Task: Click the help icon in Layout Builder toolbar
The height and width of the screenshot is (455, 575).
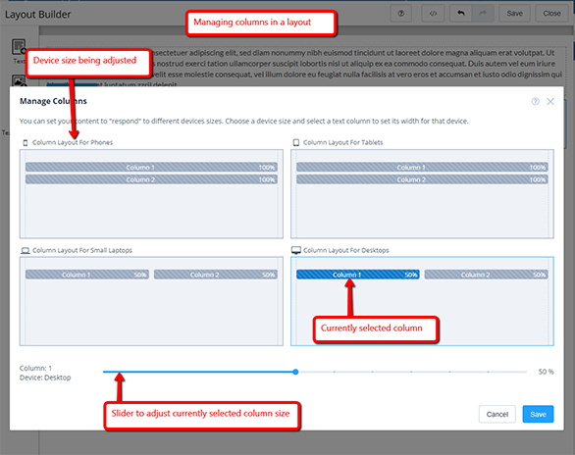Action: (x=401, y=14)
